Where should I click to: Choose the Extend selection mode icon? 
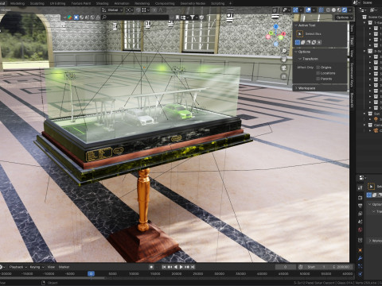[303, 42]
